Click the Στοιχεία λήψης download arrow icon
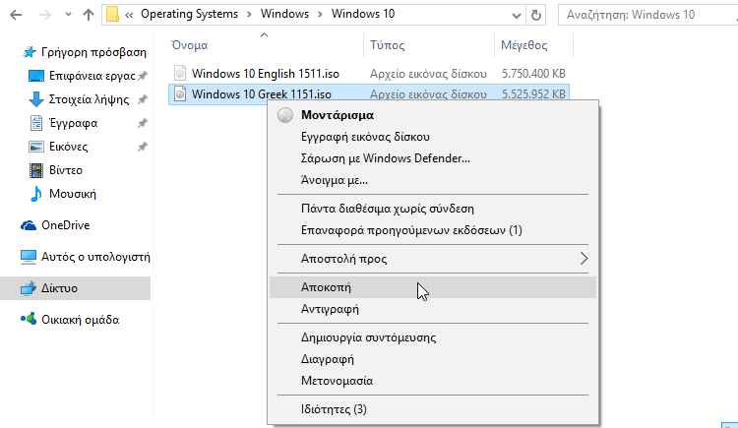This screenshot has width=738, height=428. (36, 99)
